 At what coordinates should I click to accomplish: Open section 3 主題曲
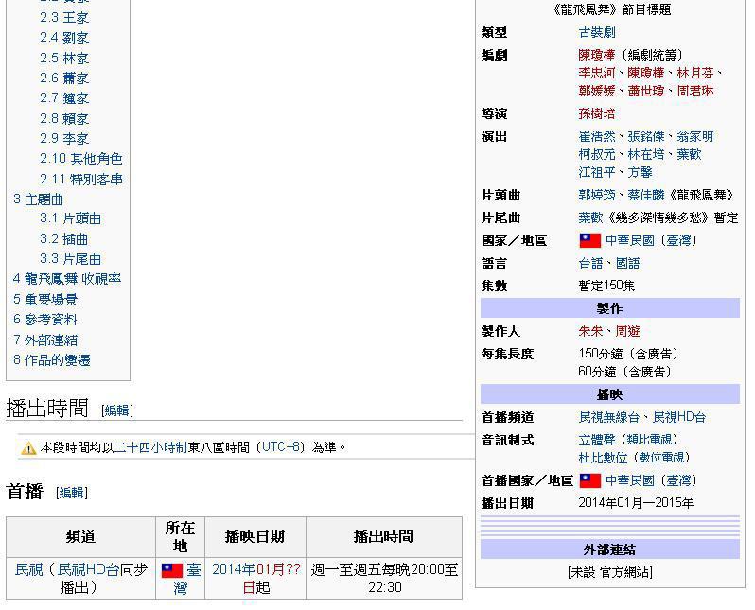38,200
